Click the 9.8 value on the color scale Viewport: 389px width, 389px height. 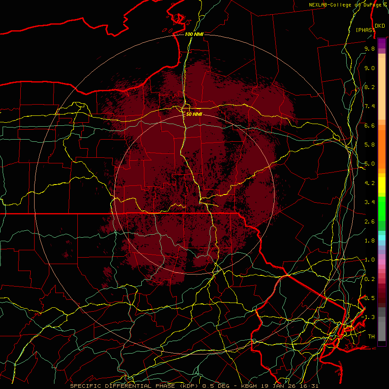click(370, 48)
